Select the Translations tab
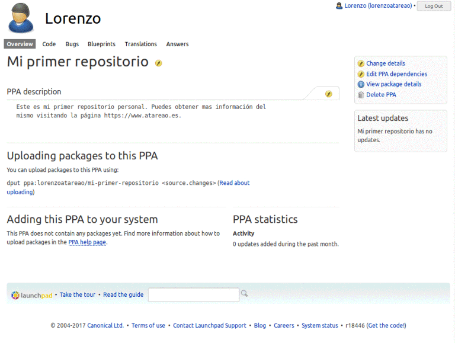The image size is (455, 343). pyautogui.click(x=141, y=44)
